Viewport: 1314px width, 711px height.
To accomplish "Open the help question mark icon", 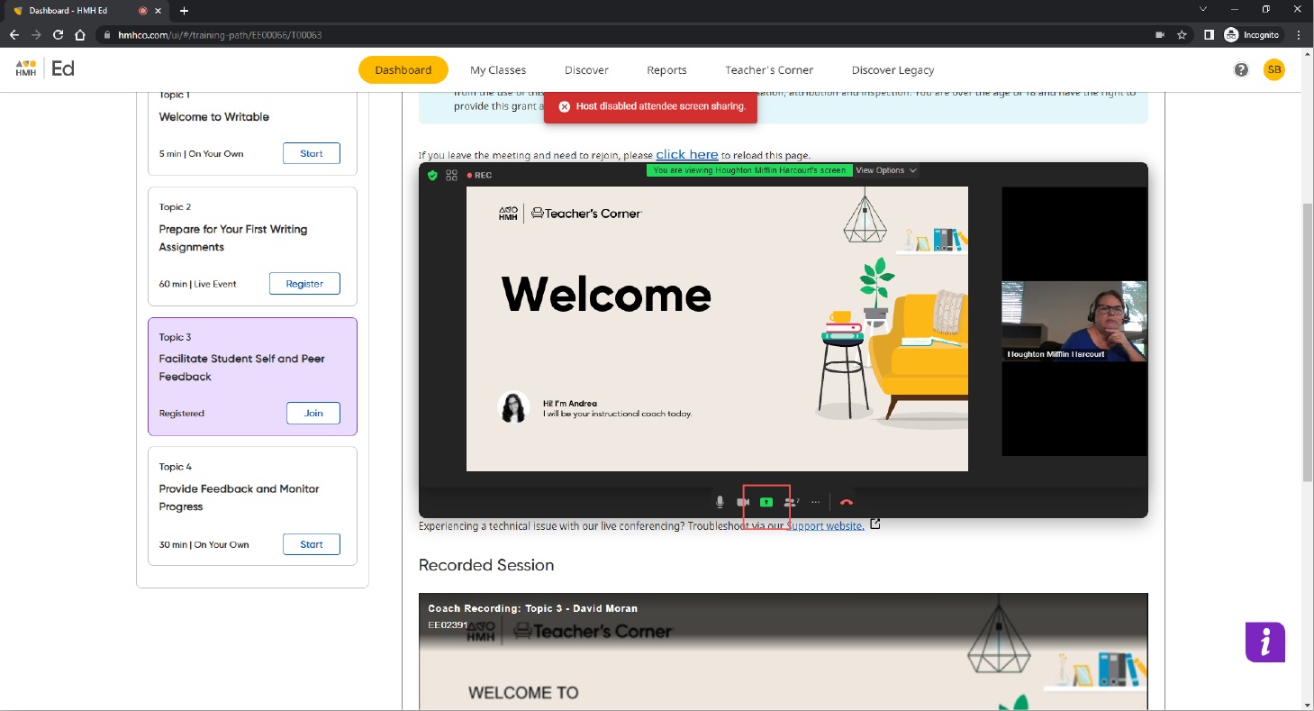I will 1241,69.
